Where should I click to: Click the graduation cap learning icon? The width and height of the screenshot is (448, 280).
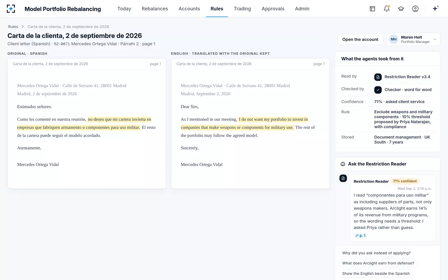pos(401,9)
